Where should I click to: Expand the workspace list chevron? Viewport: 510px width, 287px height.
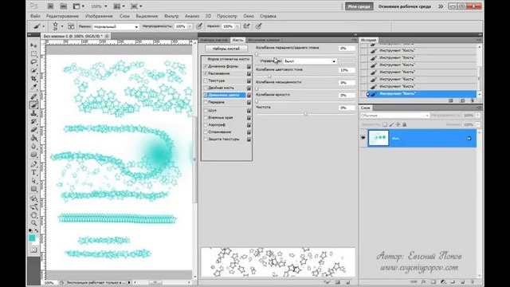(441, 6)
